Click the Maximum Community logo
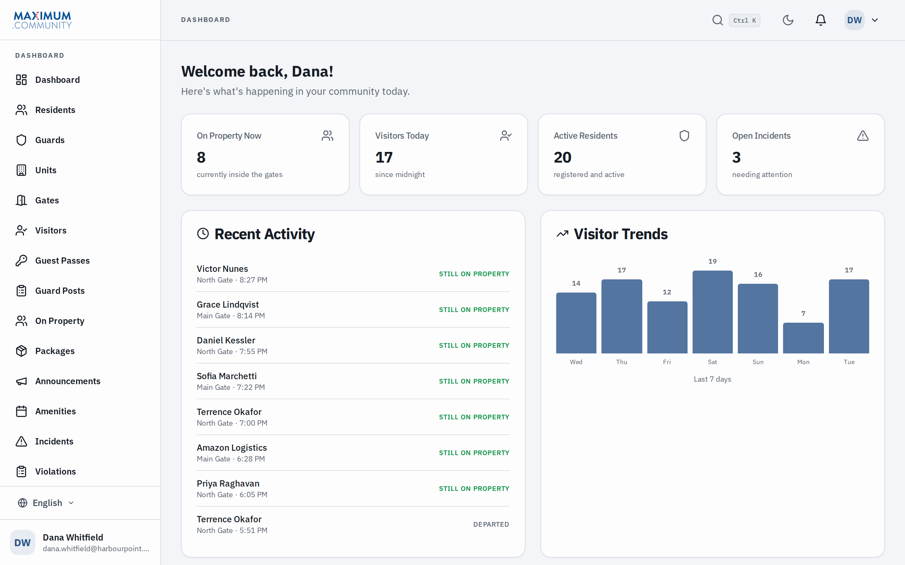 point(42,20)
